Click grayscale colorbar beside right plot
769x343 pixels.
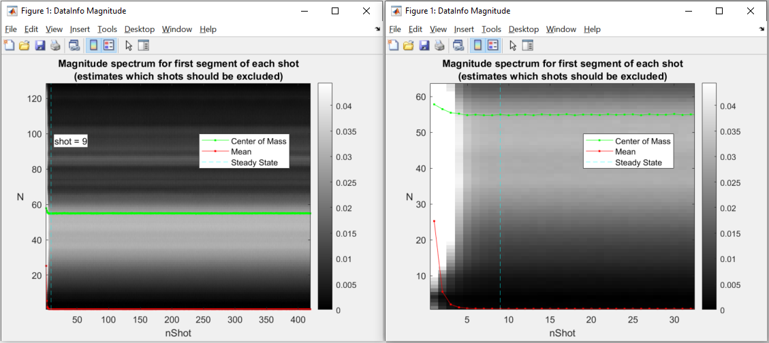pyautogui.click(x=708, y=196)
